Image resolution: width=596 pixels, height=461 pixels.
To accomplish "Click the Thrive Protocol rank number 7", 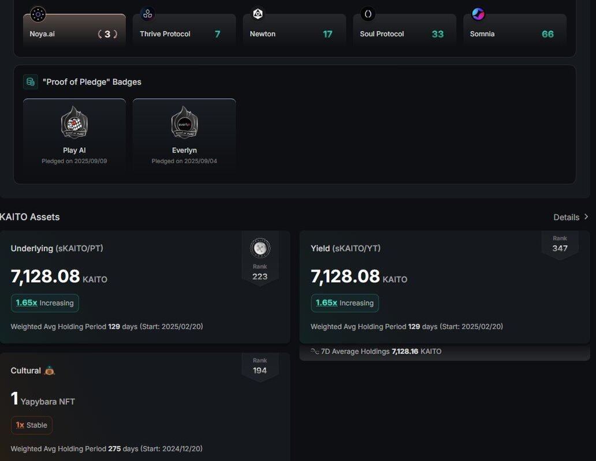I will click(217, 34).
